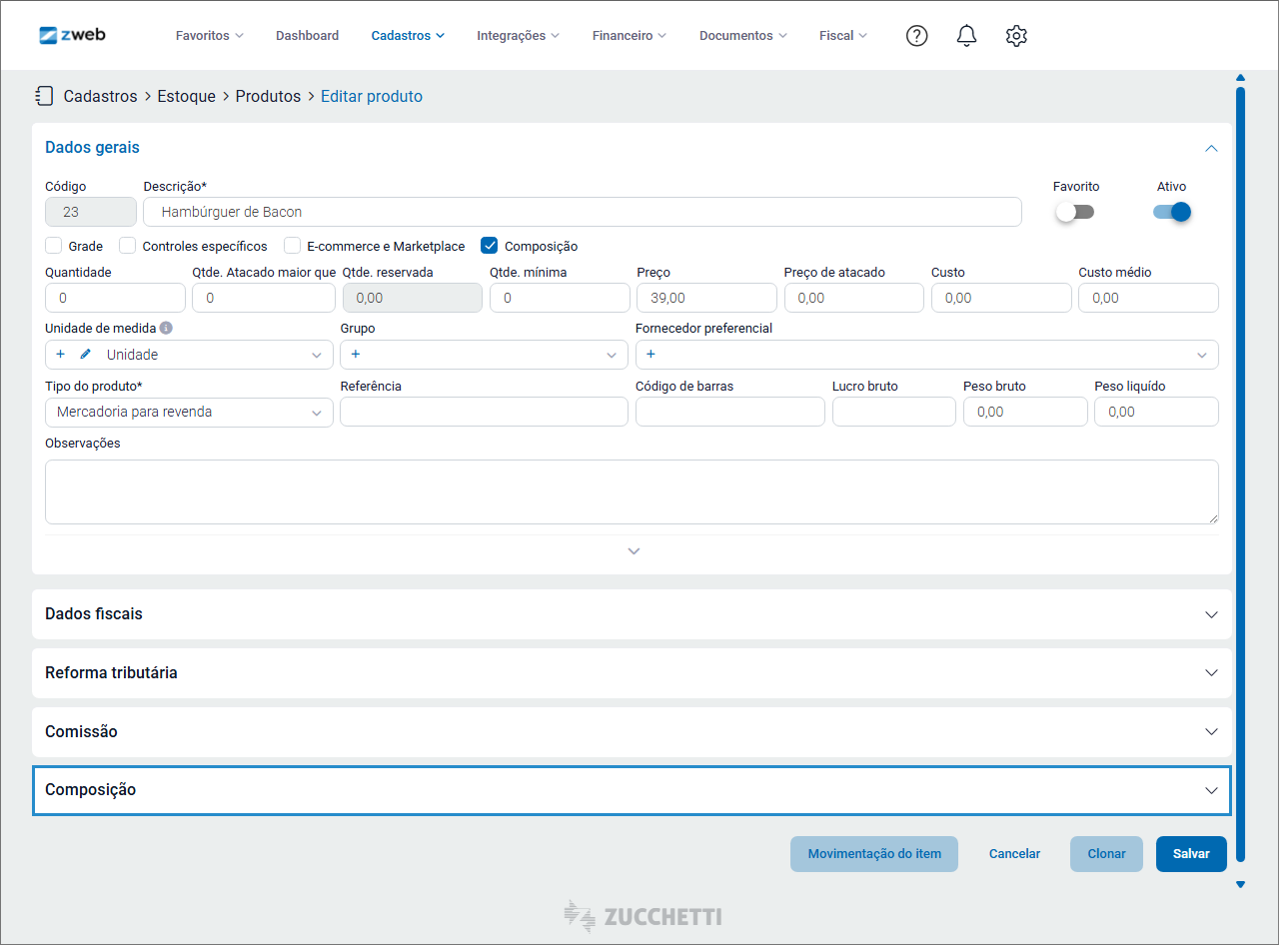Click the zweb logo
This screenshot has width=1279, height=945.
click(x=72, y=35)
